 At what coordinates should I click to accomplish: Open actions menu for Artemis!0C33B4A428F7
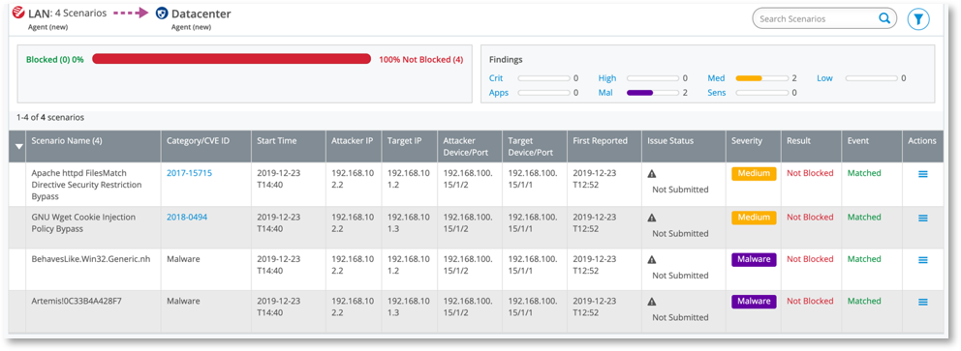[922, 302]
